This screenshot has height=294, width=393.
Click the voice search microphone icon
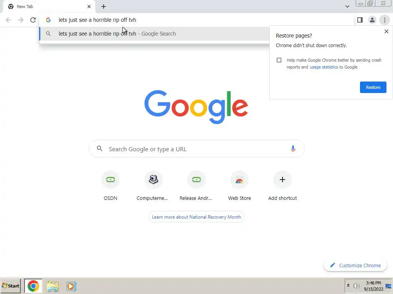[x=293, y=149]
